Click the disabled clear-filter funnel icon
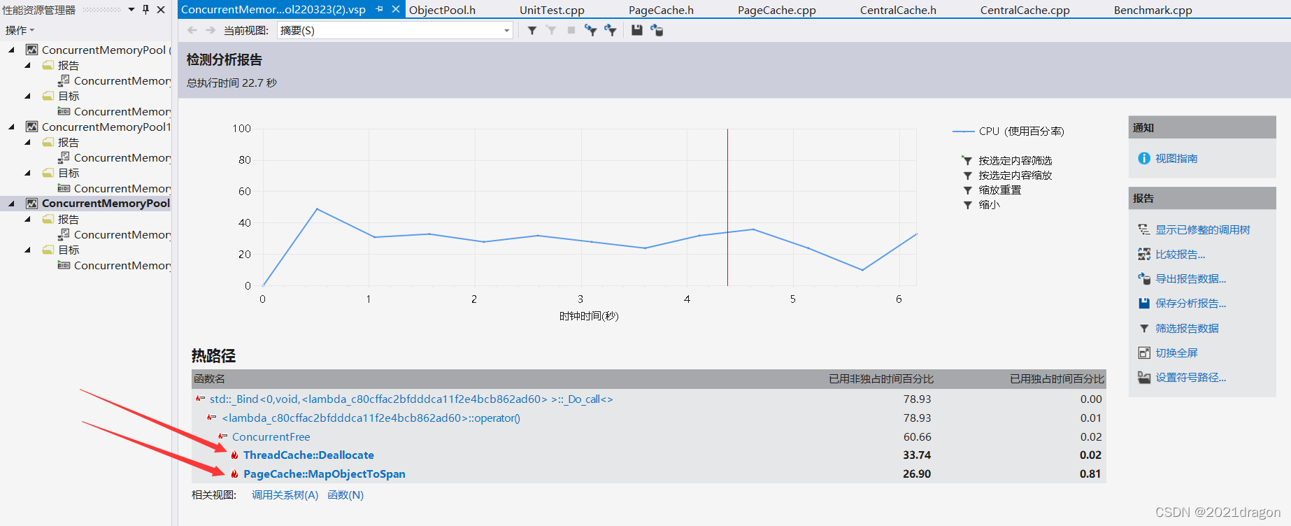This screenshot has width=1291, height=526. point(551,30)
